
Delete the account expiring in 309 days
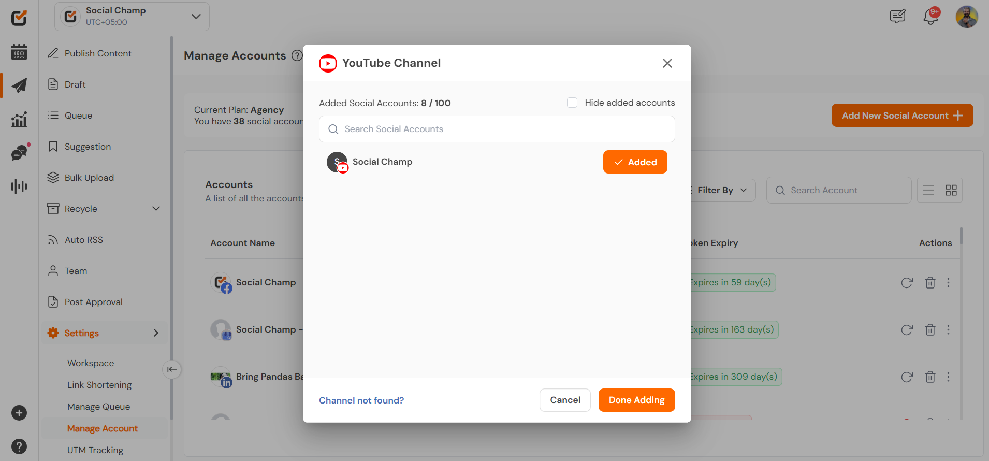pos(930,377)
